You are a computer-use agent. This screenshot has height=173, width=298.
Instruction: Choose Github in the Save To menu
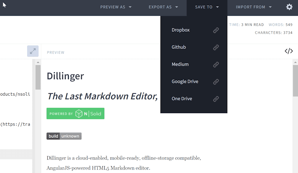point(179,47)
